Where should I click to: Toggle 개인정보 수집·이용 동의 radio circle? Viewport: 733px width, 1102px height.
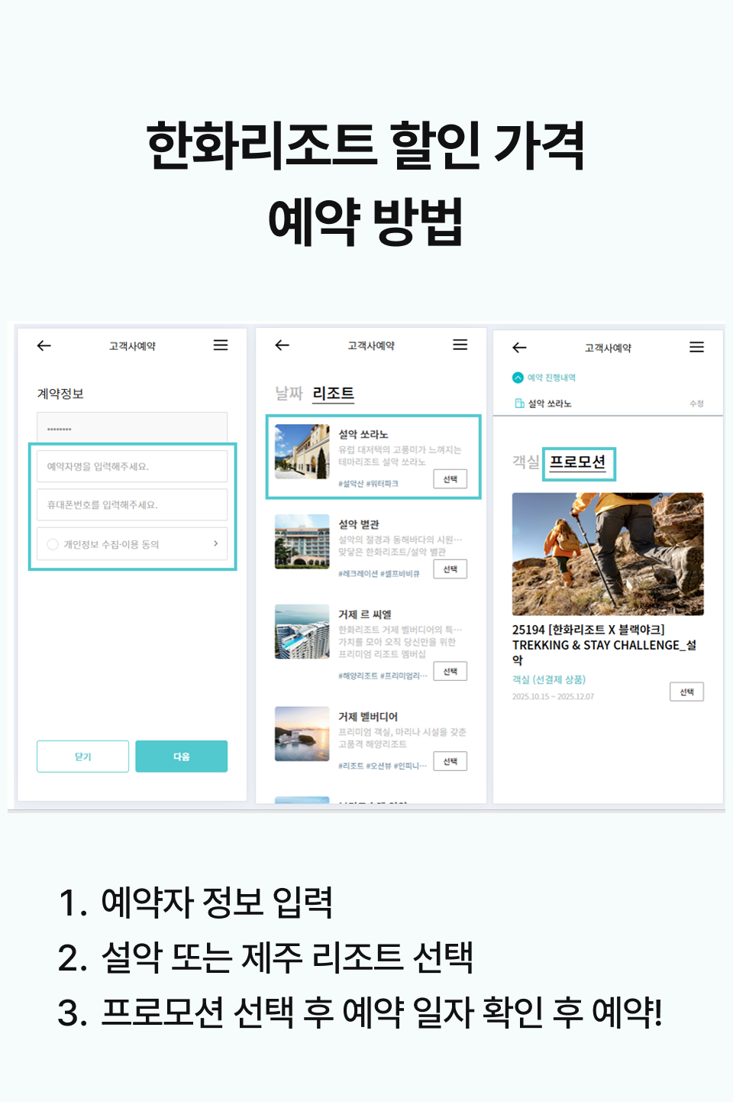tap(53, 544)
